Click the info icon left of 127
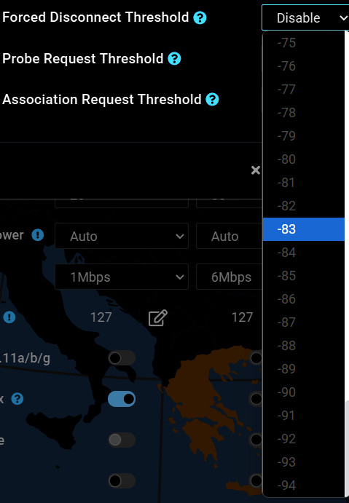 click(x=9, y=317)
